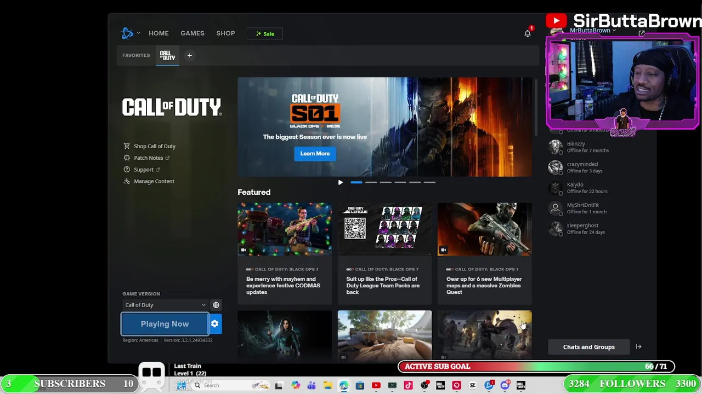This screenshot has height=394, width=702.
Task: Open Task View from the taskbar
Action: (x=279, y=385)
